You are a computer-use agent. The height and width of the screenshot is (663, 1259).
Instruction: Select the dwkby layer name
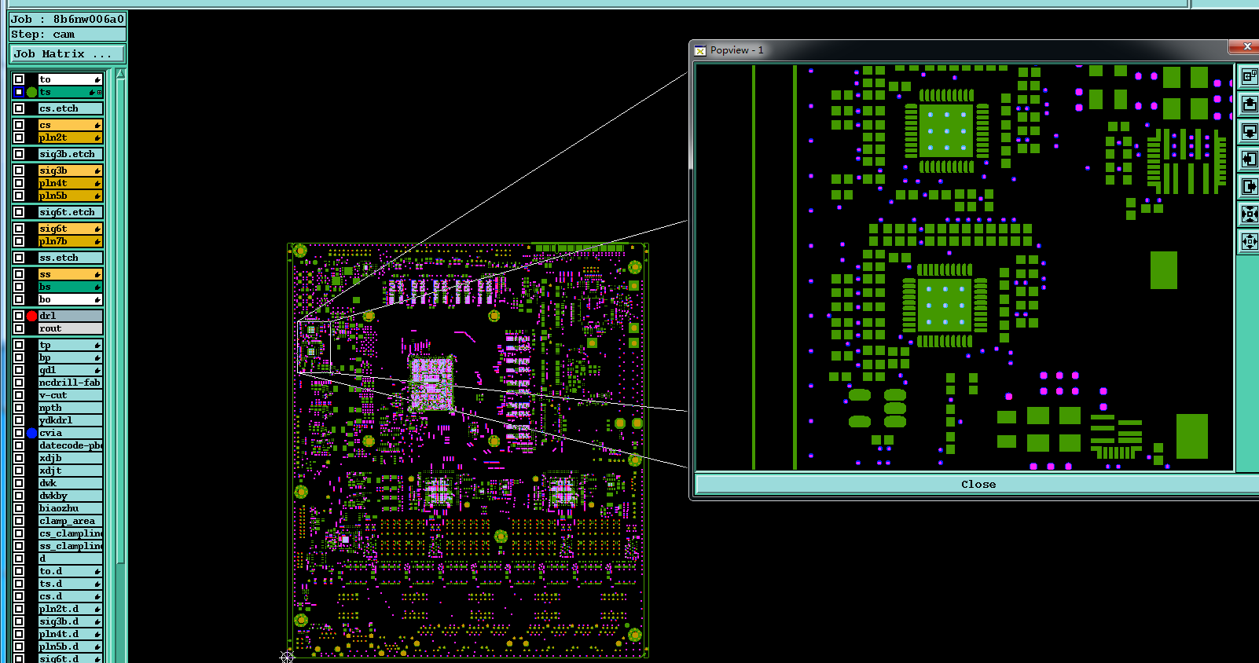(71, 496)
